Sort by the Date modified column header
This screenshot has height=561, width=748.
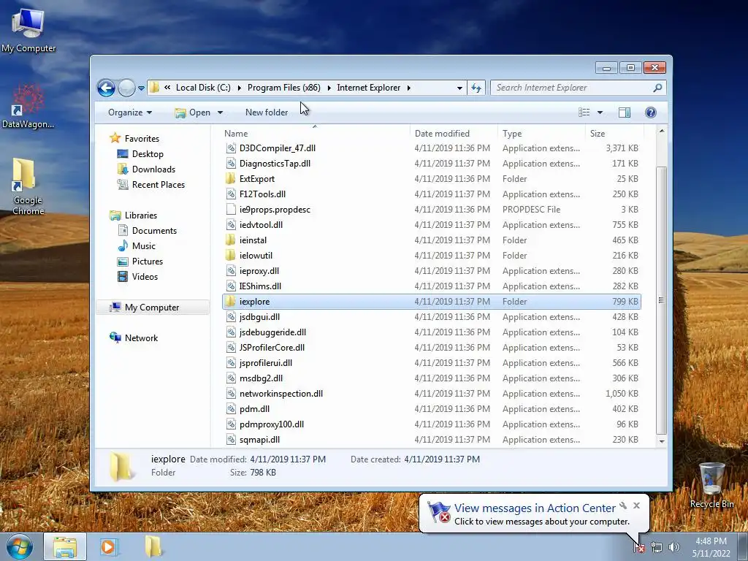coord(453,134)
